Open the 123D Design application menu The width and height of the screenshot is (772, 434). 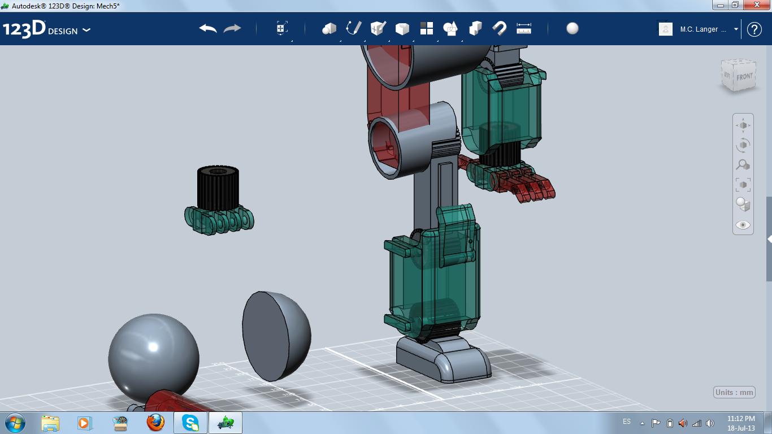(47, 29)
